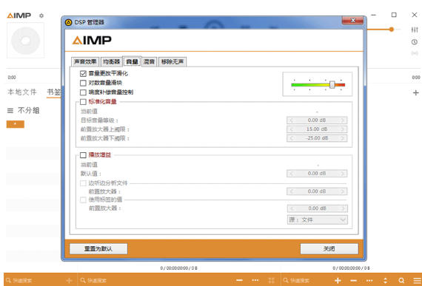This screenshot has width=422, height=286.
Task: Open the 书签 tab in main window
Action: click(54, 92)
